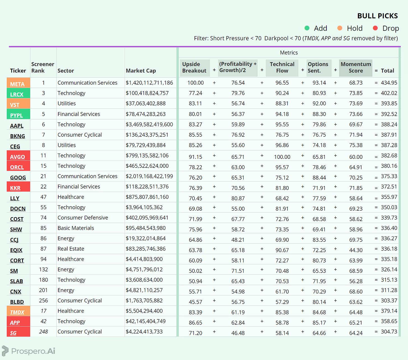Click the Screener Rank column header
This screenshot has height=360, width=408.
click(43, 68)
